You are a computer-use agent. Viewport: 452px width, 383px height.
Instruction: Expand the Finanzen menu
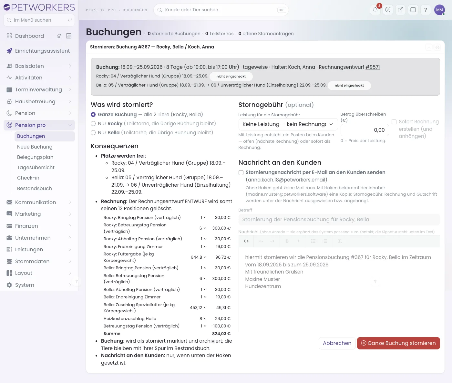click(x=39, y=226)
